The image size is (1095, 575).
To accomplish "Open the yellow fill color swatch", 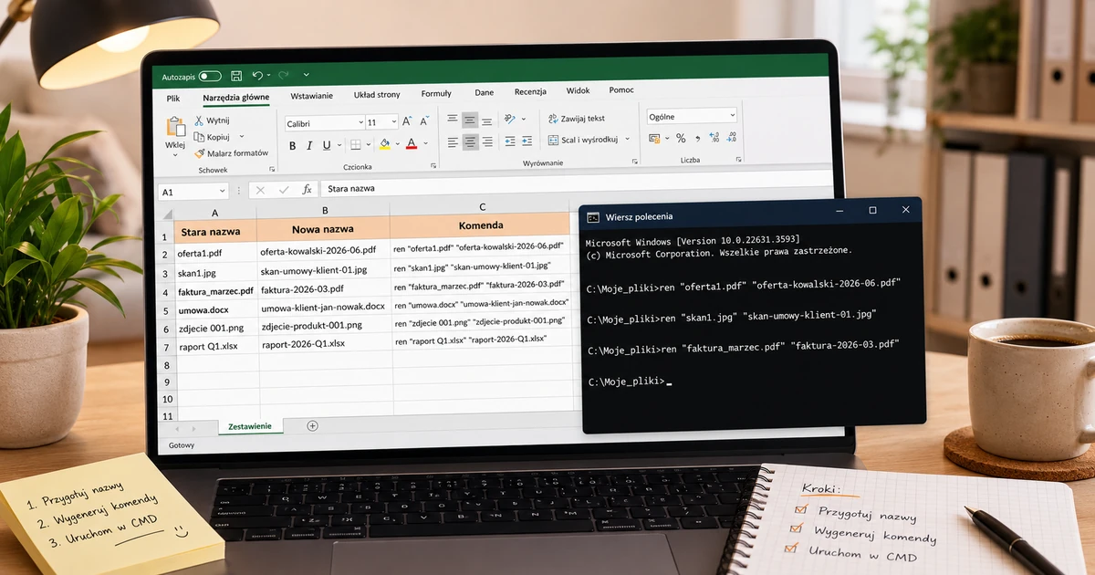I will [x=384, y=144].
